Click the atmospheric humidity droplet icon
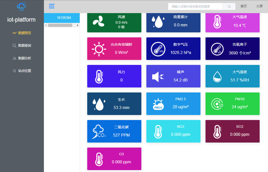The height and width of the screenshot is (172, 268). coord(217,76)
